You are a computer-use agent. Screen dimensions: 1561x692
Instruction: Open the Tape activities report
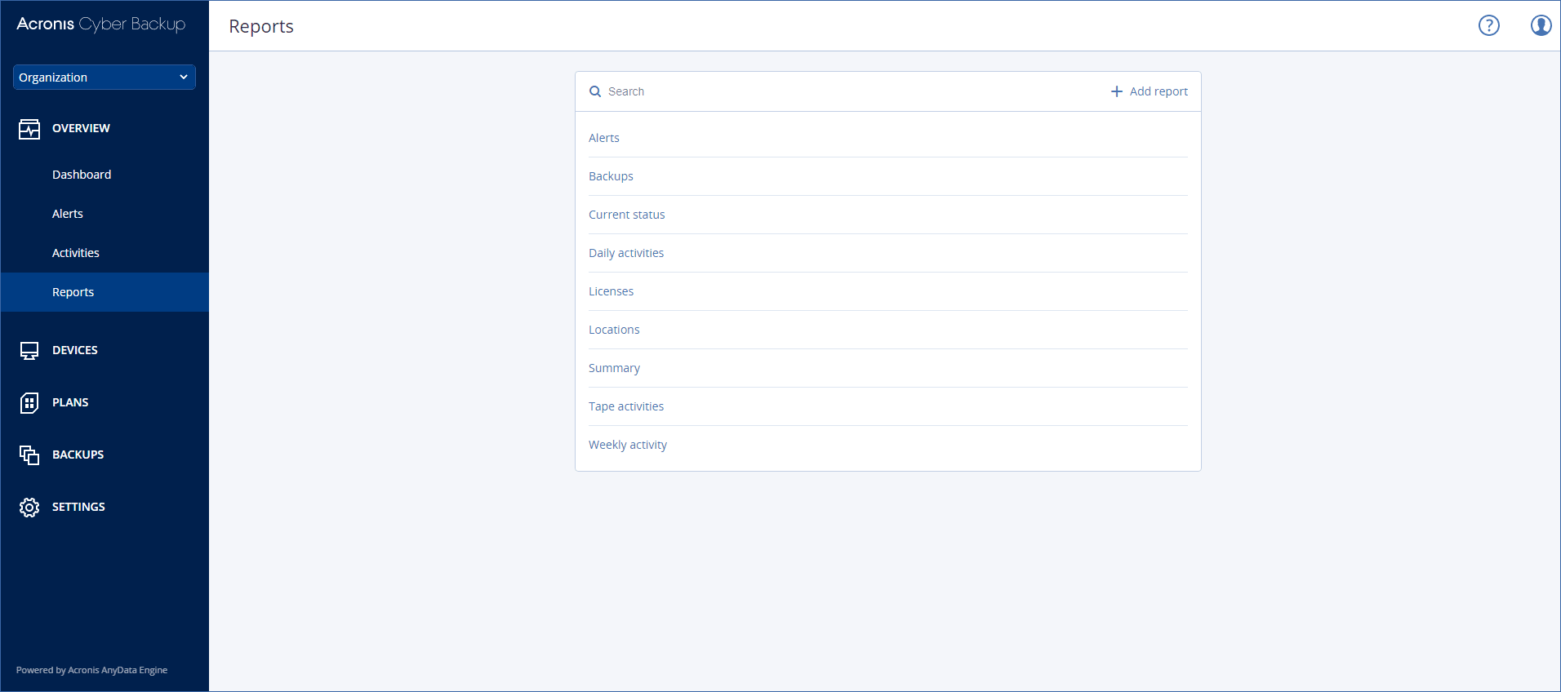coord(626,406)
